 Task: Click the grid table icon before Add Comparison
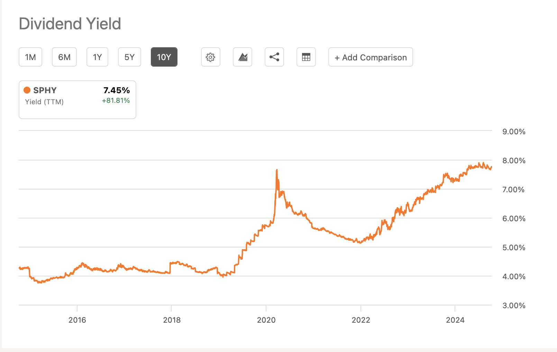coord(306,57)
